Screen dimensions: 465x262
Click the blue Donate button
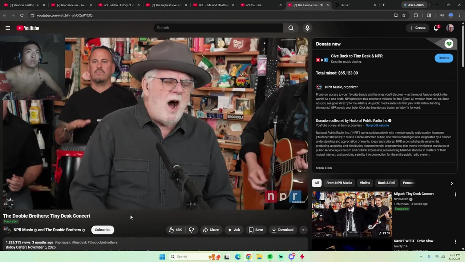tap(444, 58)
